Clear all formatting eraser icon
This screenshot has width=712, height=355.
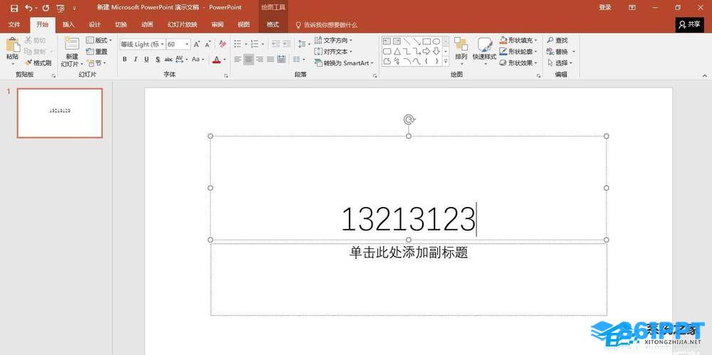[222, 44]
